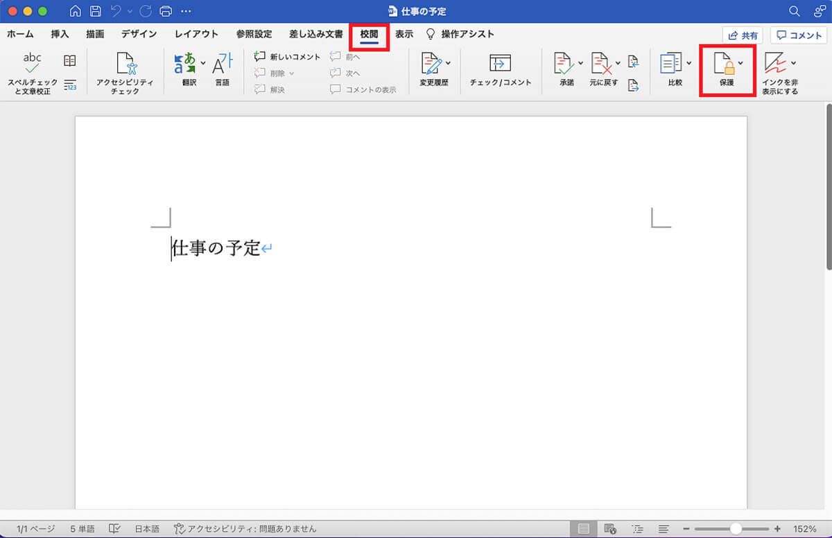Click the 1/1 ページ status entry
This screenshot has width=832, height=538.
tap(35, 528)
